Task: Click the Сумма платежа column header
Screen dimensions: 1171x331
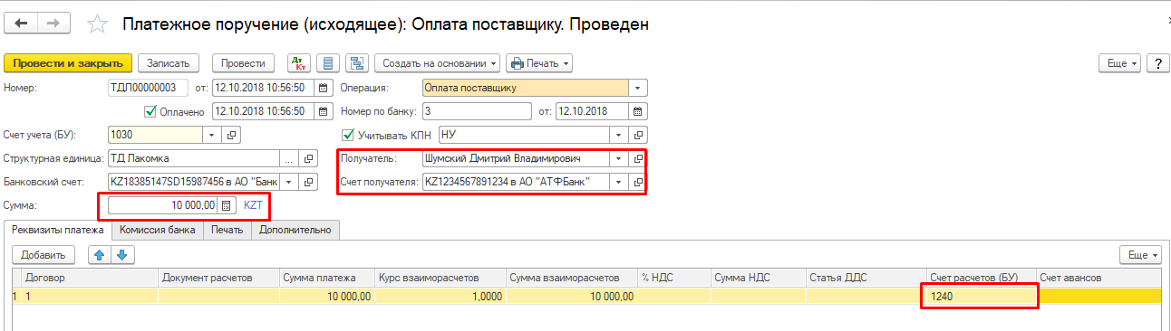Action: click(x=327, y=278)
